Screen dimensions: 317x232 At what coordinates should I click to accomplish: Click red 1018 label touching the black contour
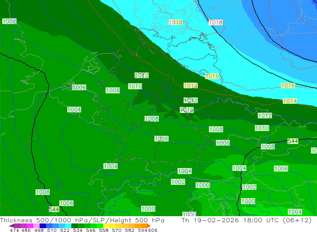[216, 22]
